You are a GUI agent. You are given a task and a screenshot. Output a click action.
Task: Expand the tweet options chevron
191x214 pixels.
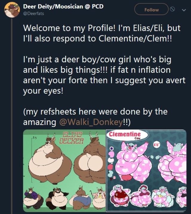pyautogui.click(x=184, y=10)
